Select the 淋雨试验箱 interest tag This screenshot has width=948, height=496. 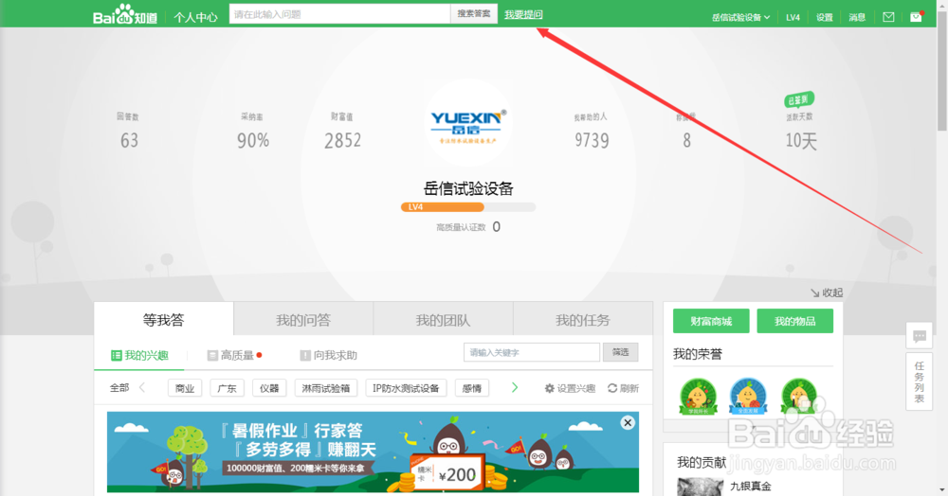pyautogui.click(x=326, y=388)
